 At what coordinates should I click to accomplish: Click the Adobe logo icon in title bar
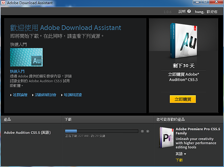(x=3, y=3)
